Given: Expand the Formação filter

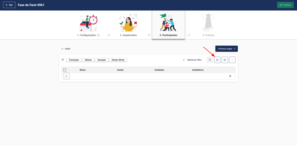Looking at the screenshot, I should pyautogui.click(x=74, y=60).
